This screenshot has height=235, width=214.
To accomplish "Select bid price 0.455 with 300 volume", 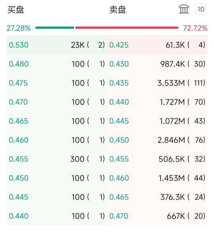I will tap(57, 159).
